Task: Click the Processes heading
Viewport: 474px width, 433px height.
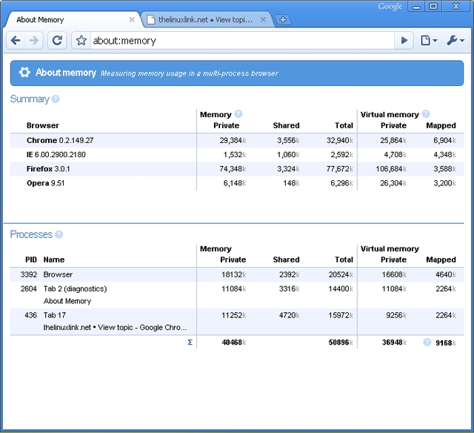Action: 31,234
